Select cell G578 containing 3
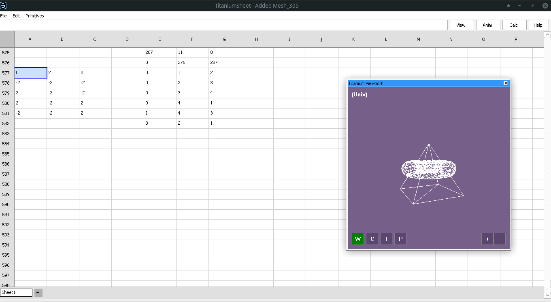This screenshot has width=551, height=302. pyautogui.click(x=225, y=83)
